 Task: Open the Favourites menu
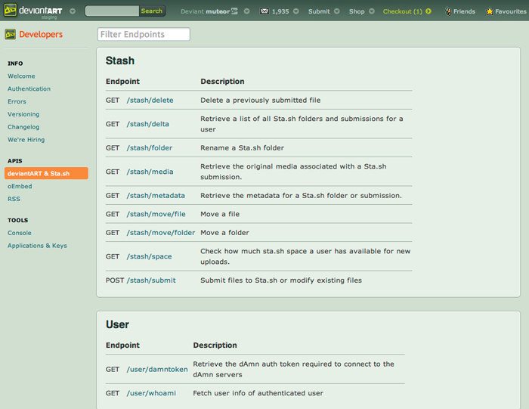pos(510,11)
